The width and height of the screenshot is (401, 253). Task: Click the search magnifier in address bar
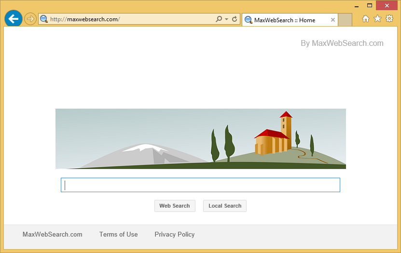coord(219,19)
